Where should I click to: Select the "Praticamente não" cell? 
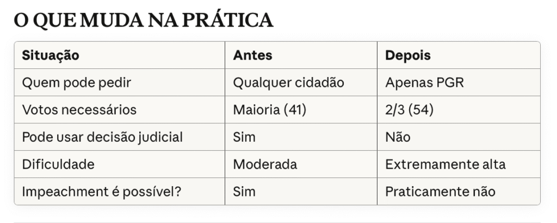click(440, 192)
